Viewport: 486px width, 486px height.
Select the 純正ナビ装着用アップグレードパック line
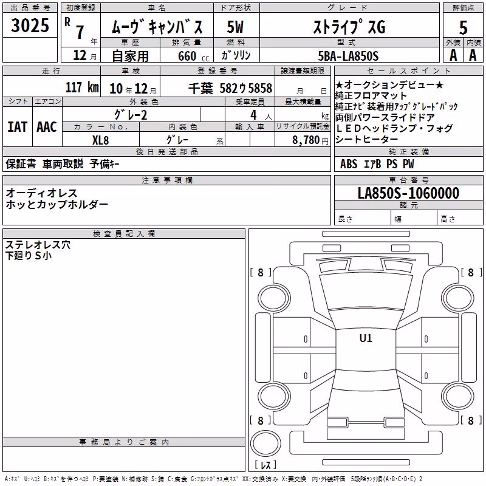coord(396,106)
